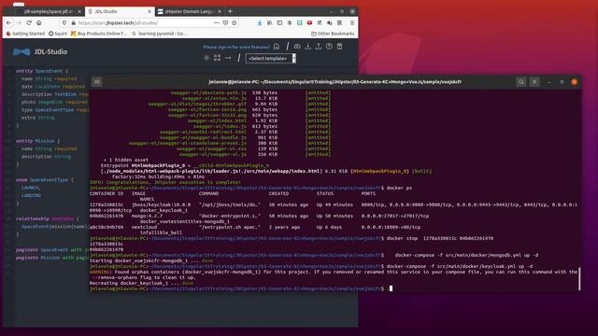Viewport: 598px width, 336px height.
Task: Open Firefox downloads arrow icon
Action: tap(260, 22)
